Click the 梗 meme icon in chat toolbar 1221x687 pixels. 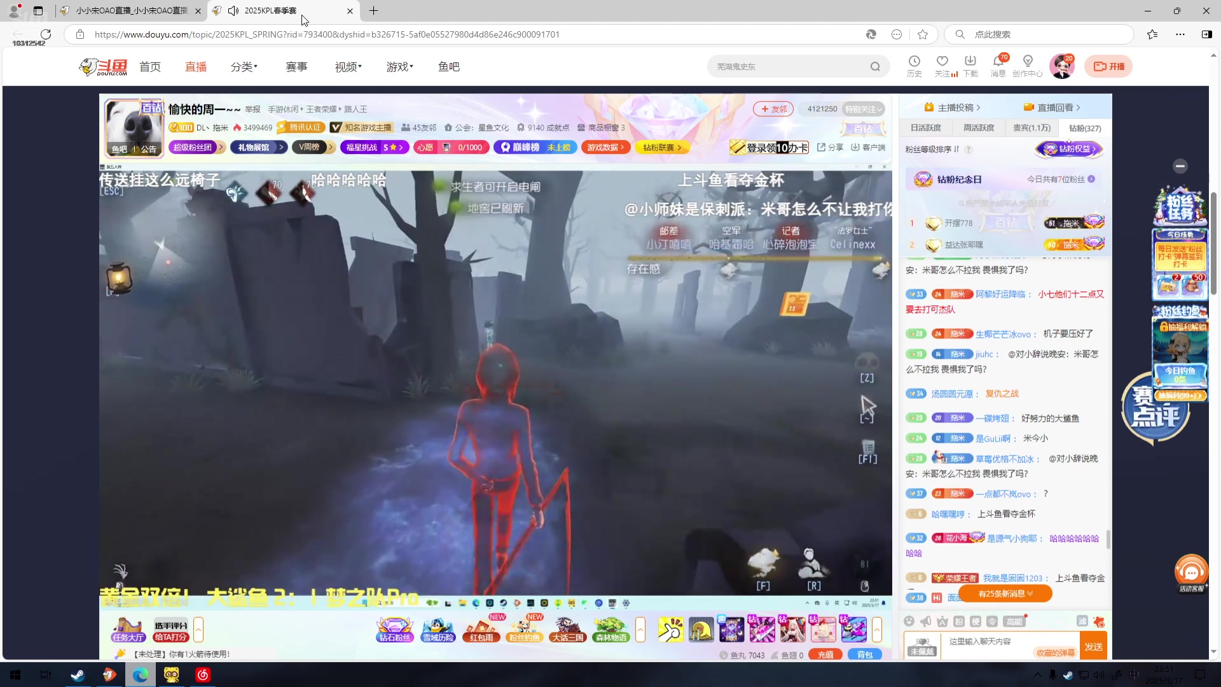tap(976, 621)
